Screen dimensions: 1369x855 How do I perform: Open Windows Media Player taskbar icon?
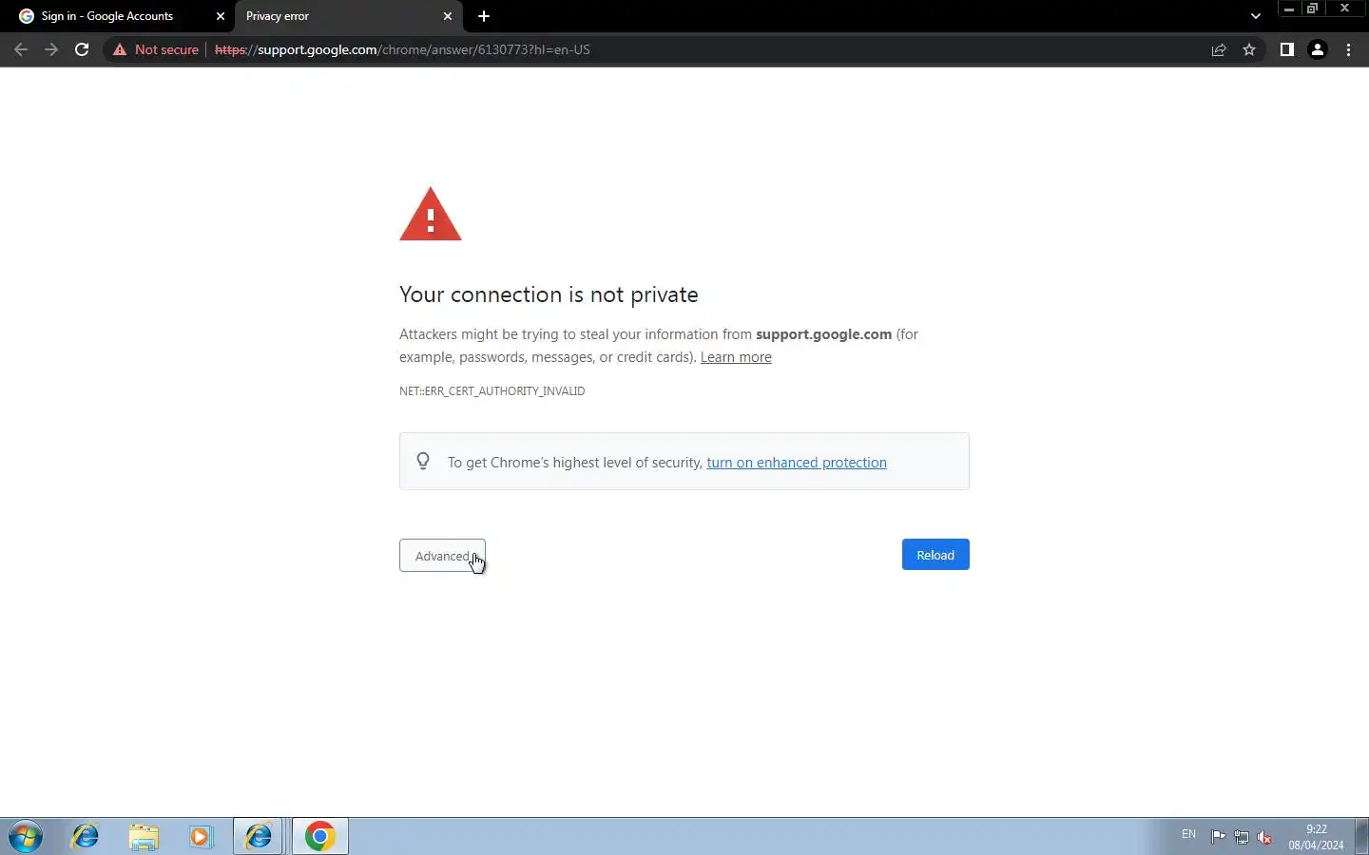click(201, 837)
